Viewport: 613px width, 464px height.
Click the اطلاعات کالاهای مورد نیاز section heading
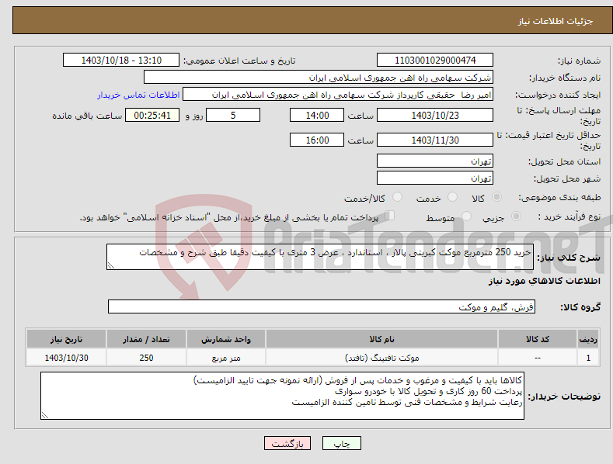(544, 281)
